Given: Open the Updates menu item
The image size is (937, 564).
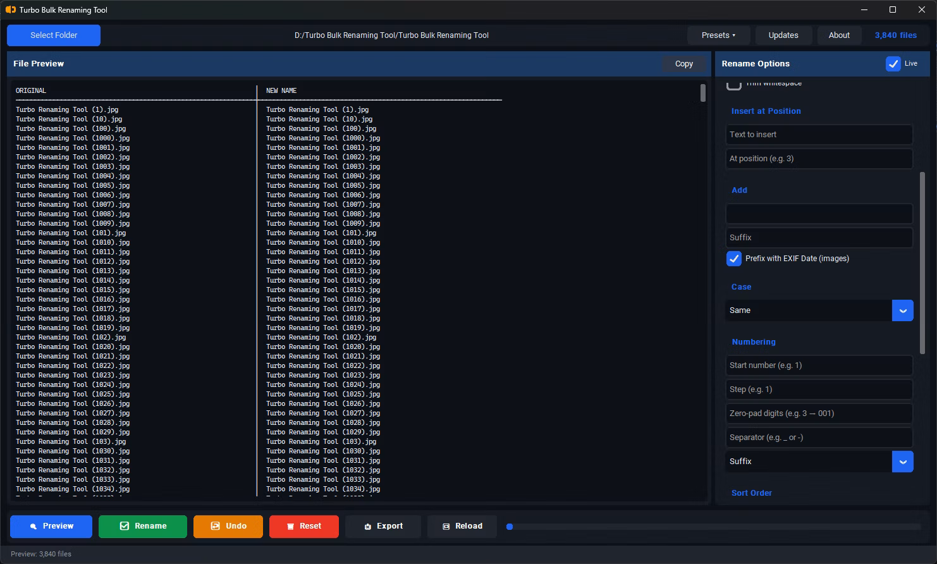Looking at the screenshot, I should tap(783, 35).
